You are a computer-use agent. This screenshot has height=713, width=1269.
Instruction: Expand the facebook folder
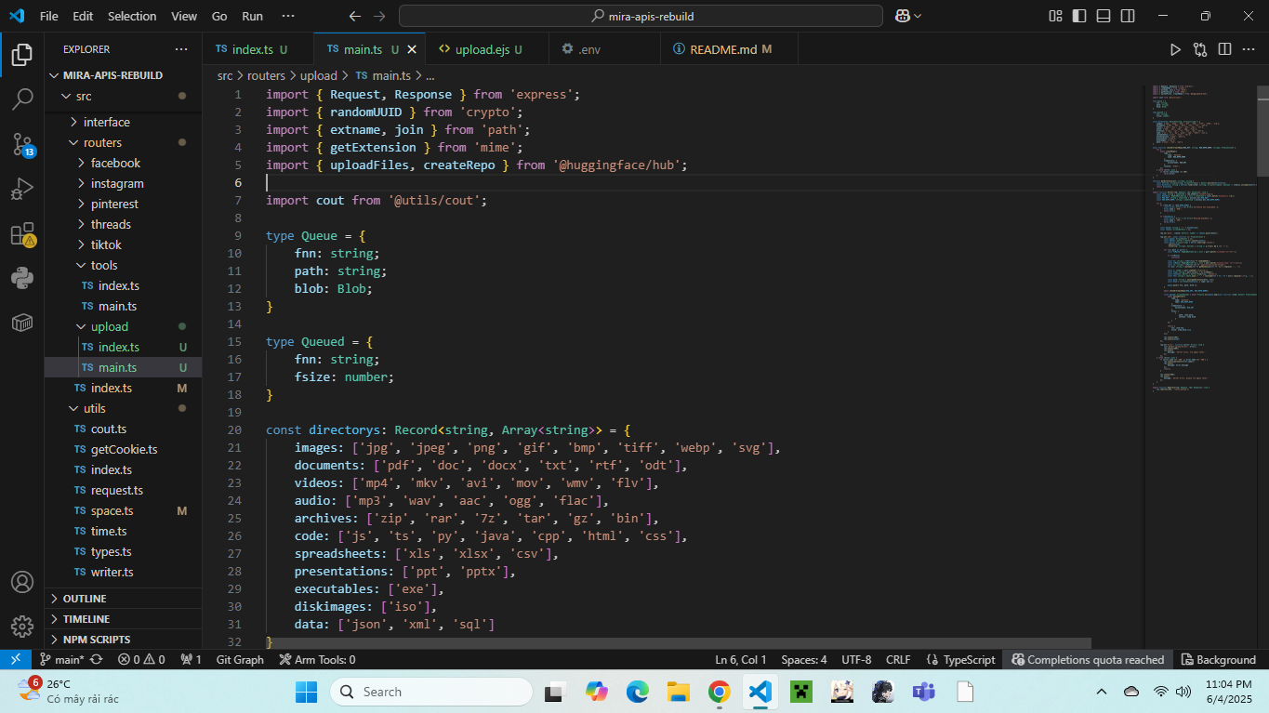pyautogui.click(x=115, y=163)
